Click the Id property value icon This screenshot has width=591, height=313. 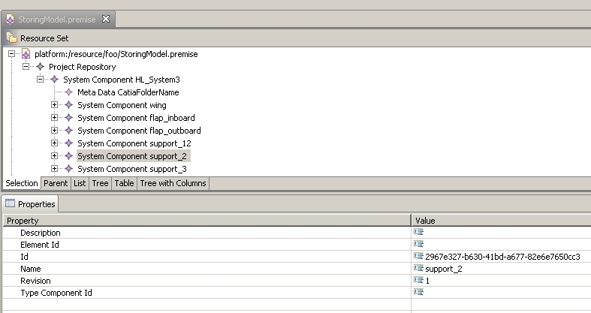(x=418, y=256)
